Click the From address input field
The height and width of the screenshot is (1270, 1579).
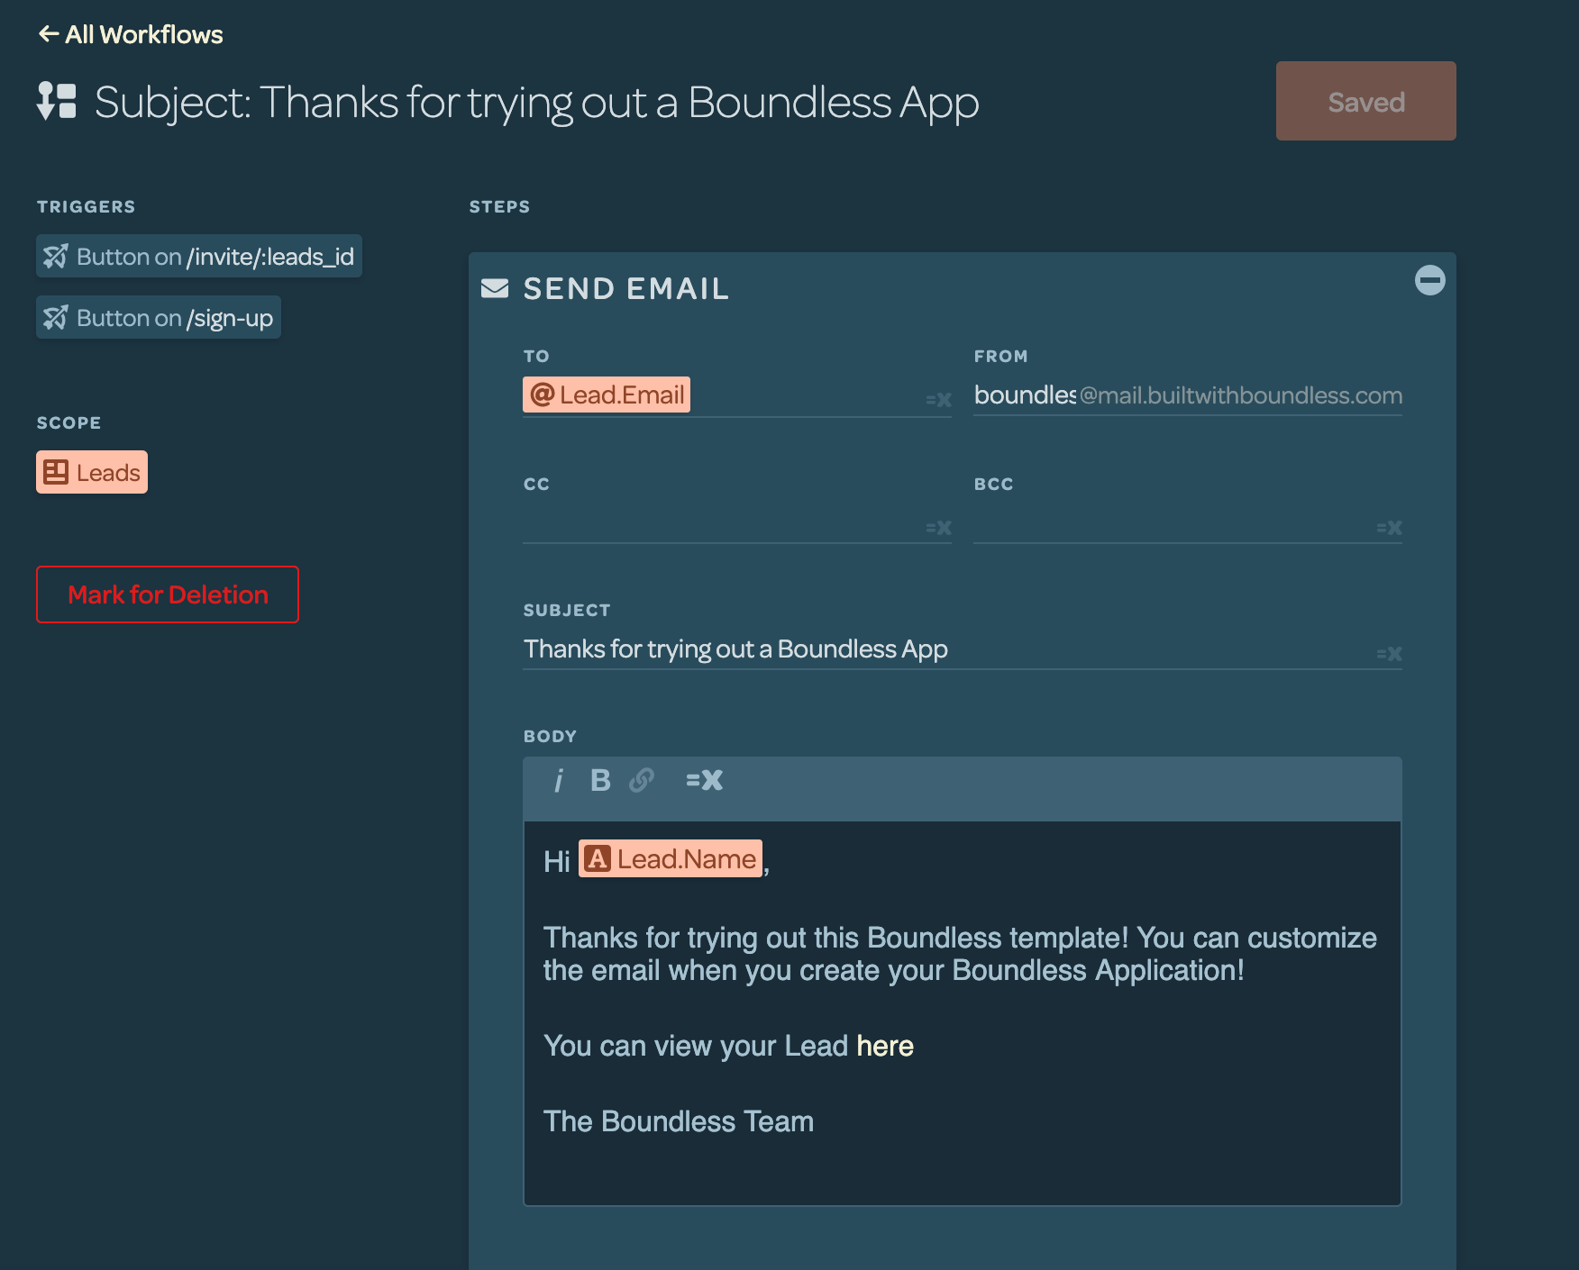pos(1024,395)
